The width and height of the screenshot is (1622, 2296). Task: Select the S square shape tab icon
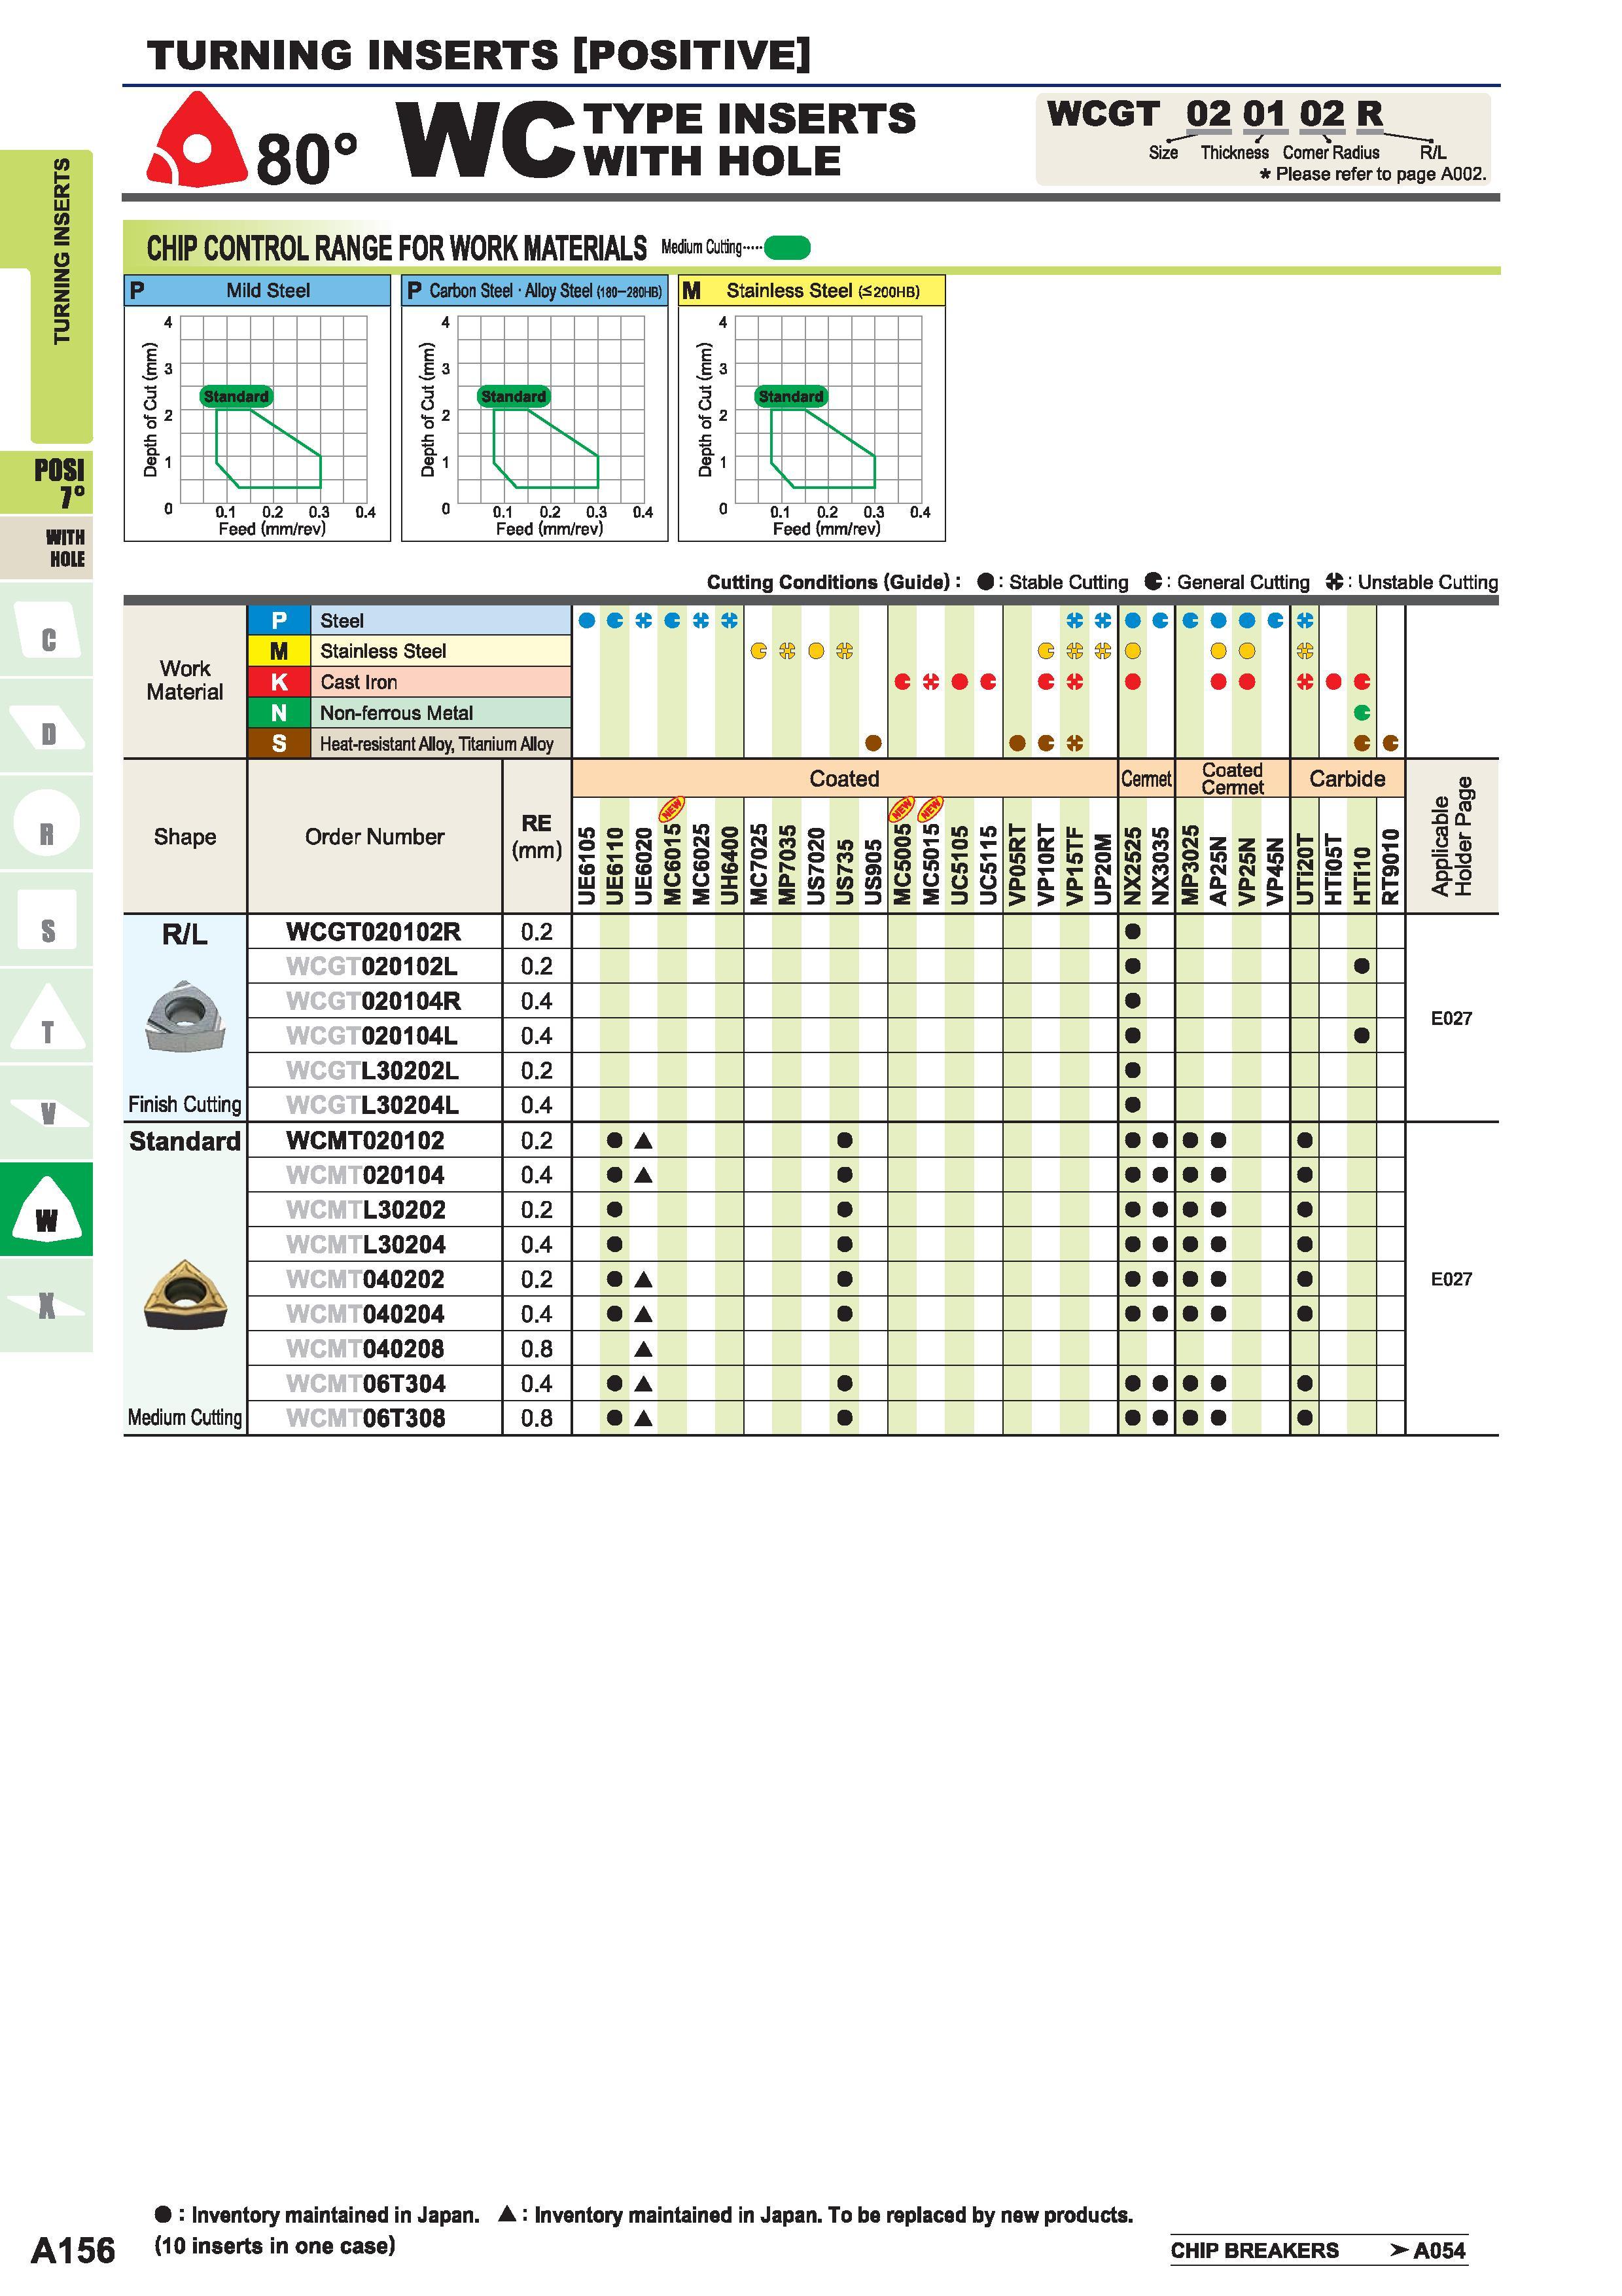point(47,919)
